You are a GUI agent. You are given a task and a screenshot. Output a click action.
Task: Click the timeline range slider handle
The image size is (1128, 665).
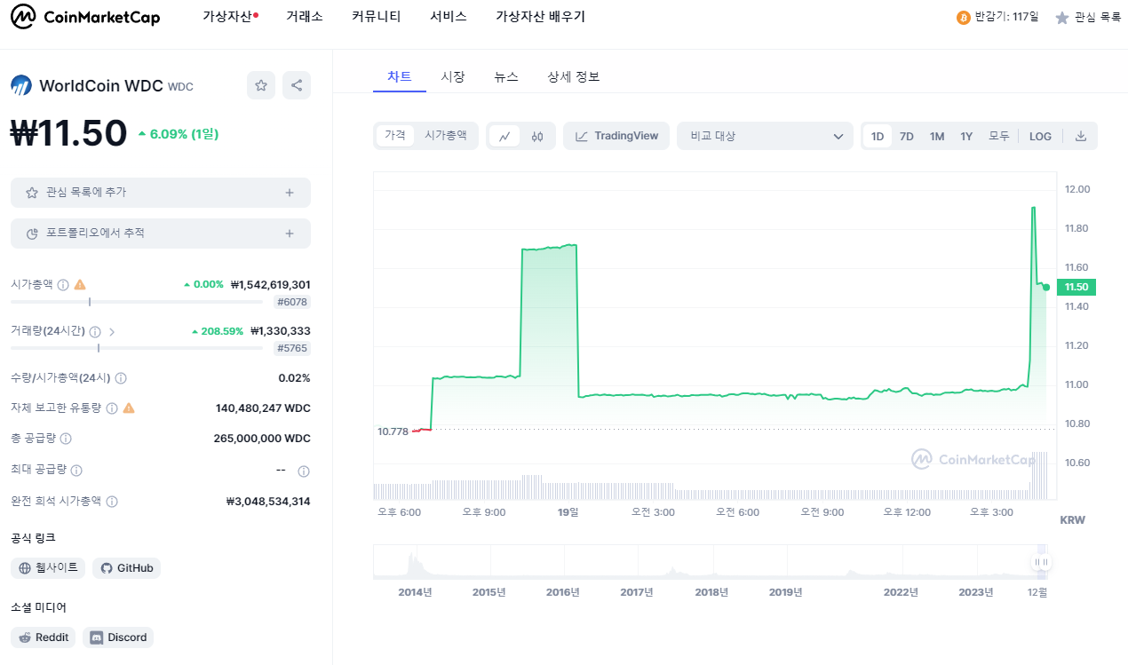tap(1041, 562)
